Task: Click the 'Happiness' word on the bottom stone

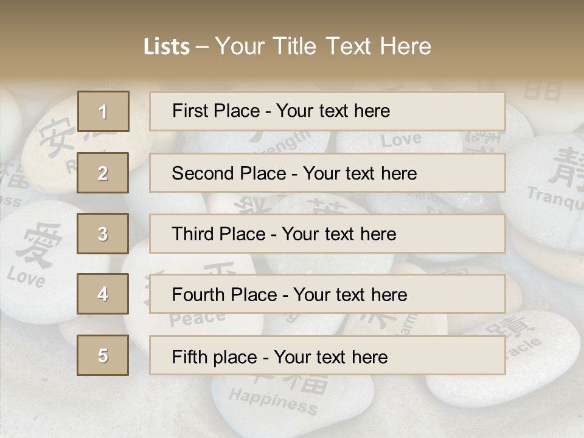Action: click(273, 401)
